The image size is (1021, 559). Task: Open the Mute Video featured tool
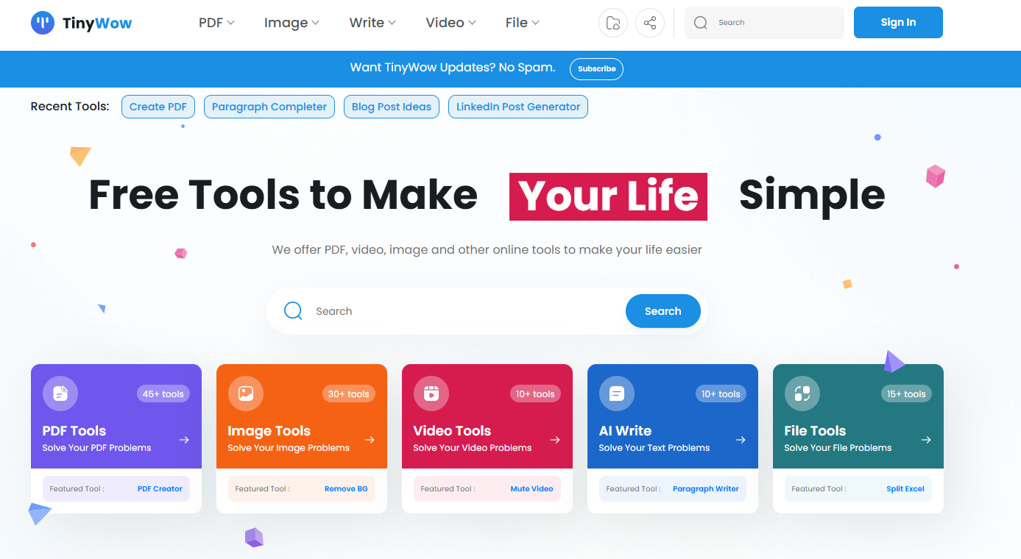tap(531, 488)
